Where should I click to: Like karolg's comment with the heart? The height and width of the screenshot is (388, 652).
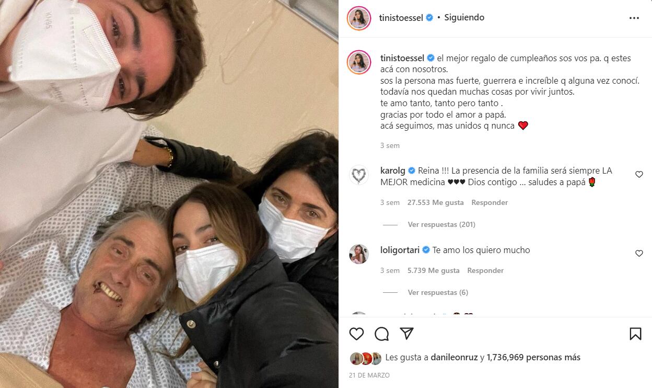click(639, 175)
